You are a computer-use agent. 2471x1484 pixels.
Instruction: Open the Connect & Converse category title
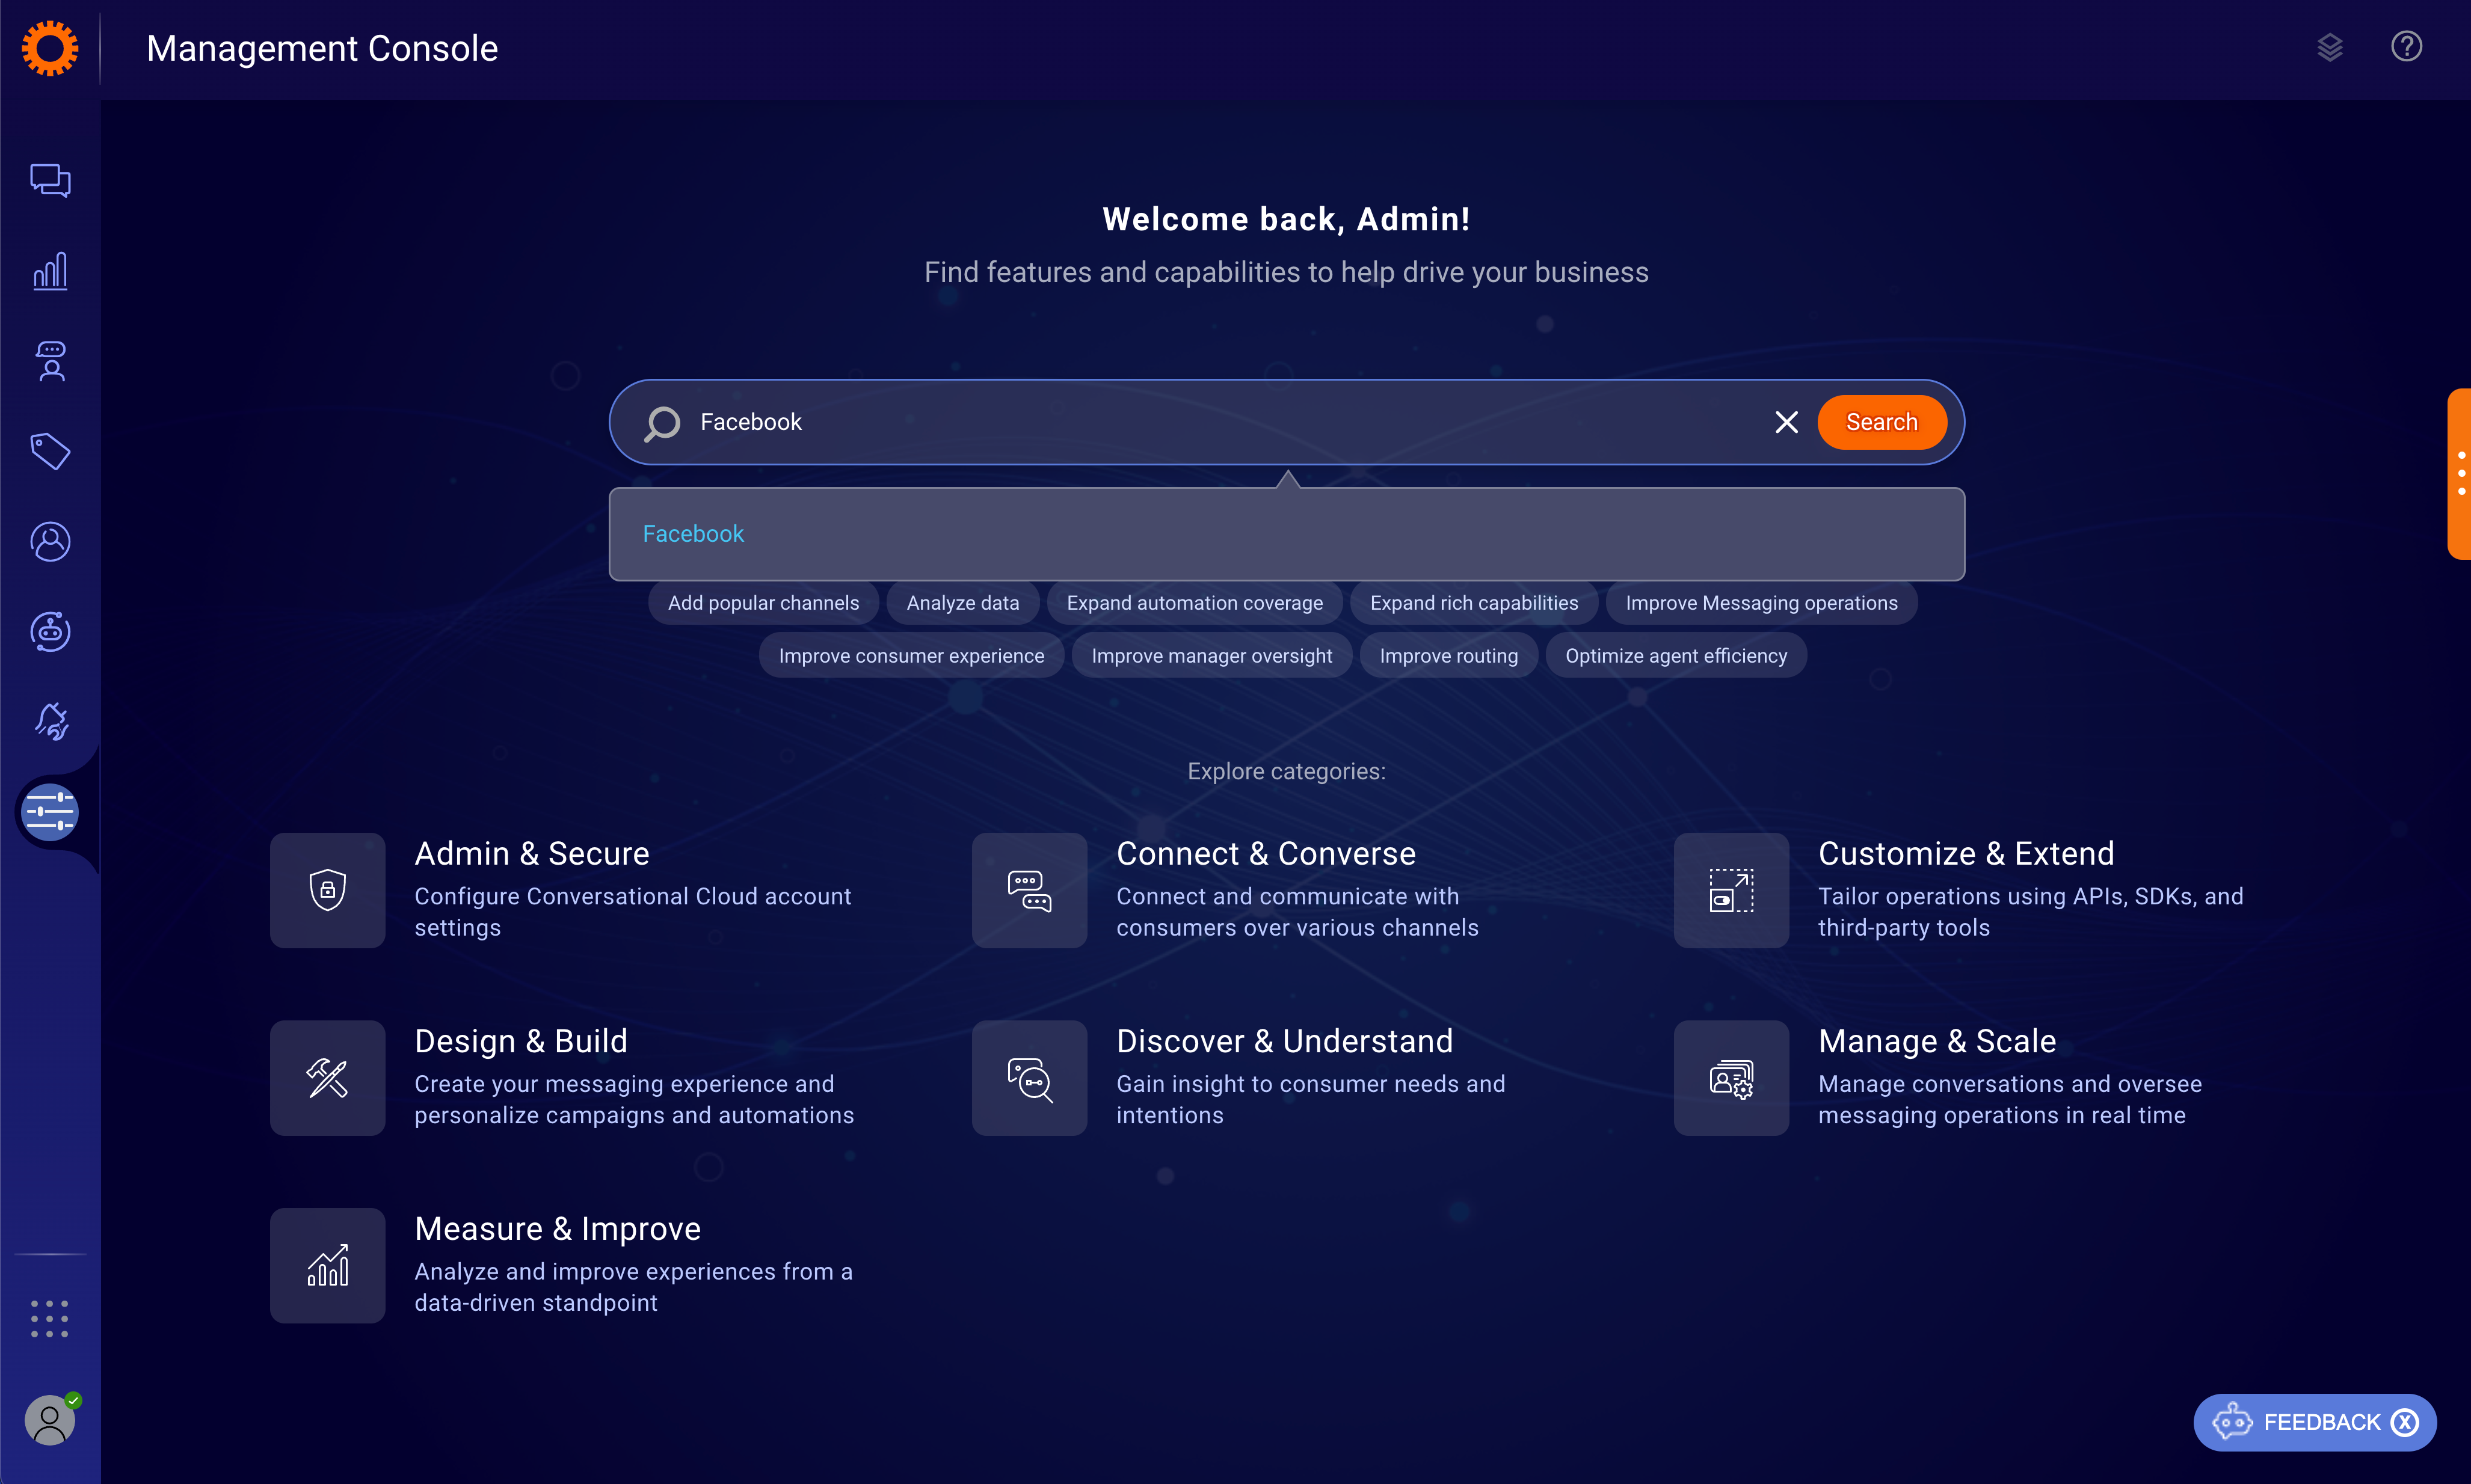[1266, 854]
